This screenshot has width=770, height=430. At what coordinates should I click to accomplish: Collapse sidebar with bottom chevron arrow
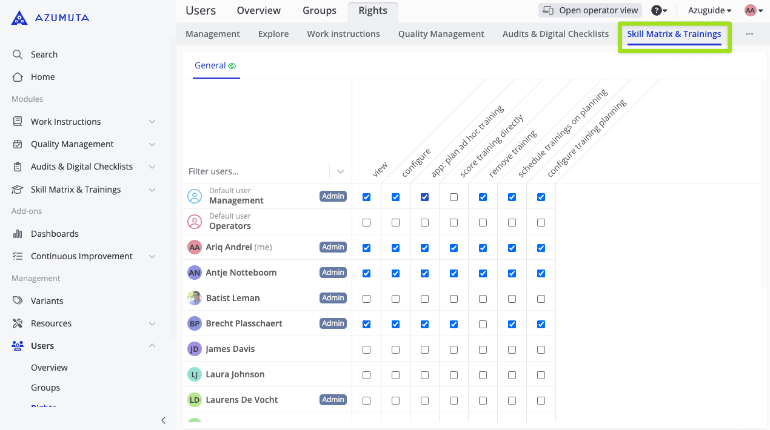163,420
